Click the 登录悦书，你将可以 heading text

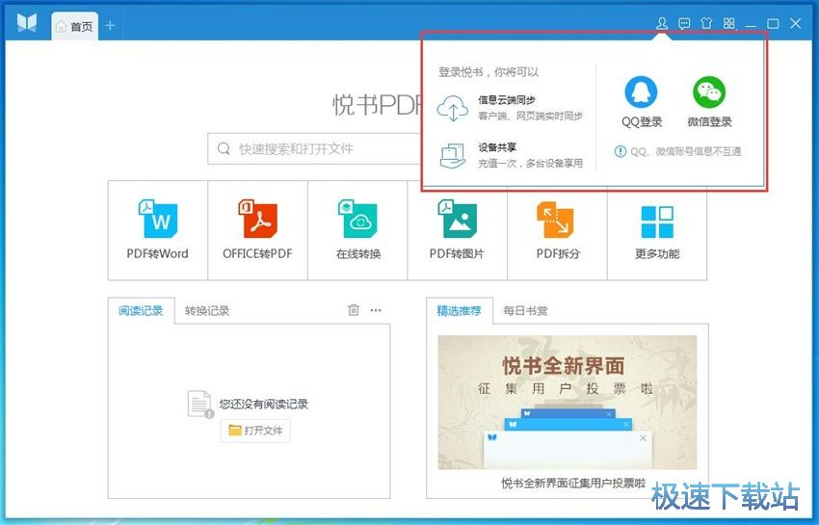489,72
